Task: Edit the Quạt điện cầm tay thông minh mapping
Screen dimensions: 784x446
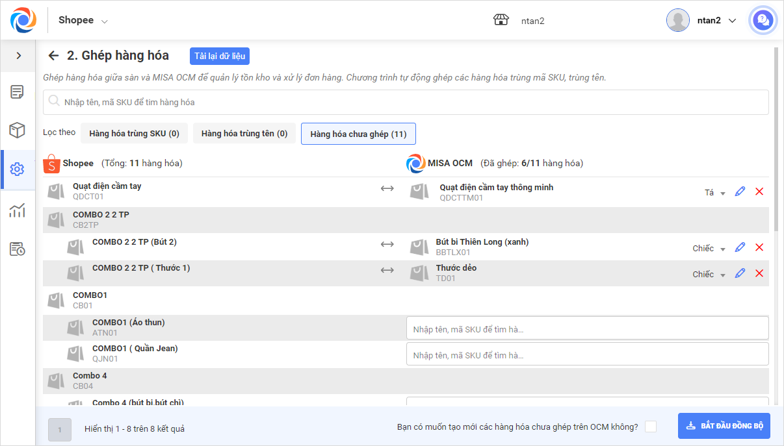Action: pyautogui.click(x=740, y=192)
